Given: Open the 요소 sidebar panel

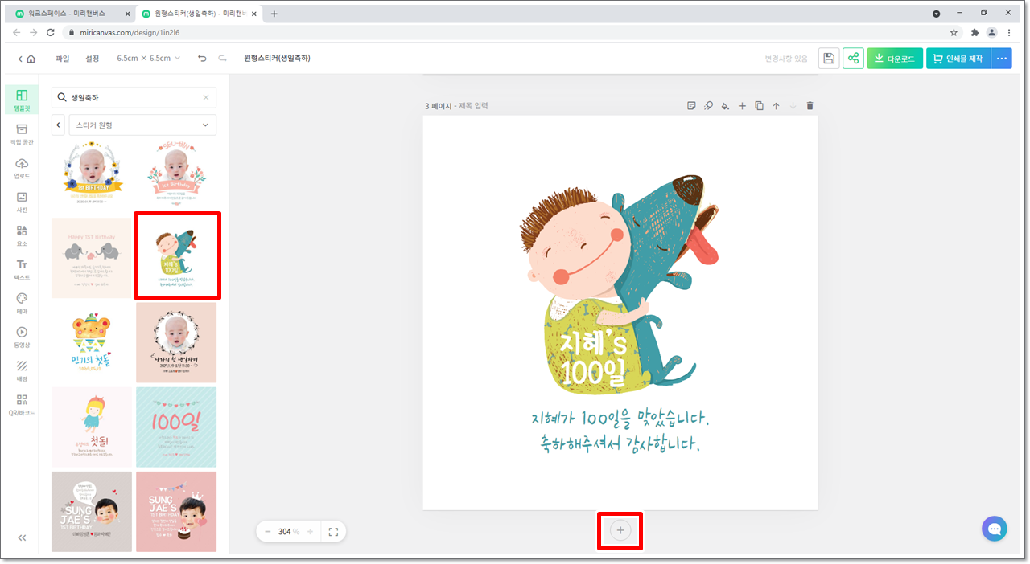Looking at the screenshot, I should pos(22,235).
